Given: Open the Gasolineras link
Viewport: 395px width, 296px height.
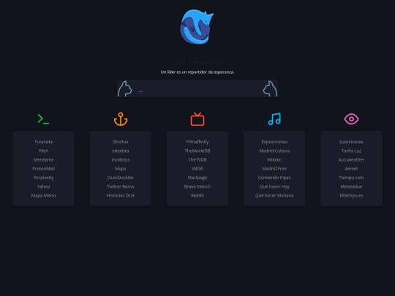Looking at the screenshot, I should pos(351,142).
